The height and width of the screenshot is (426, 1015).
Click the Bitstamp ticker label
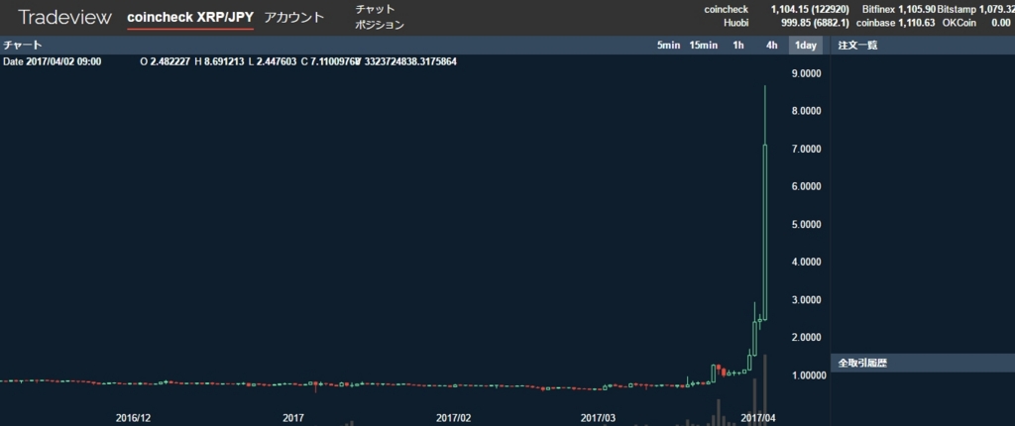click(x=958, y=10)
